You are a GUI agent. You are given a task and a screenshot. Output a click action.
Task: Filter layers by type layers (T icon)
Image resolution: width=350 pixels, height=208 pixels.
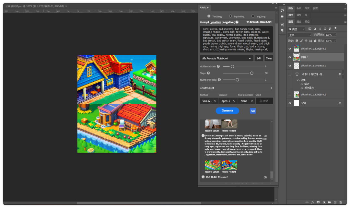tap(320, 29)
